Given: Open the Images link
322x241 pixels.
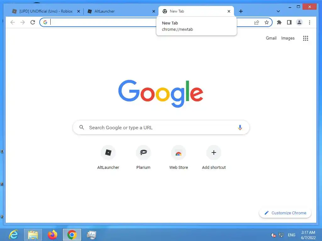Looking at the screenshot, I should [x=288, y=38].
